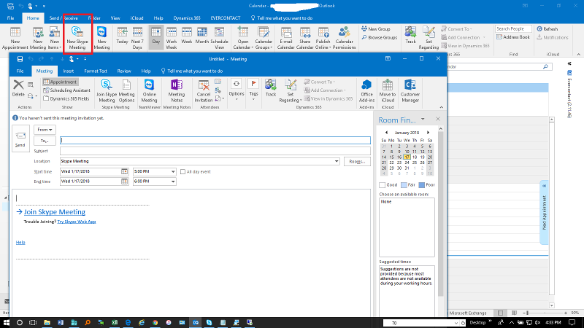
Task: Go to Today in calendar ribbon
Action: tap(122, 36)
